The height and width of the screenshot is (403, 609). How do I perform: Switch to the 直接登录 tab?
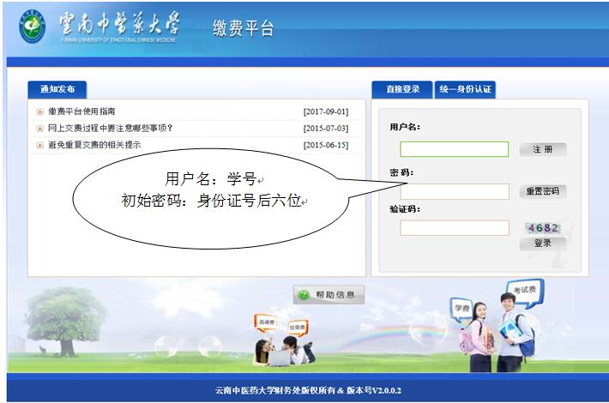pyautogui.click(x=402, y=89)
